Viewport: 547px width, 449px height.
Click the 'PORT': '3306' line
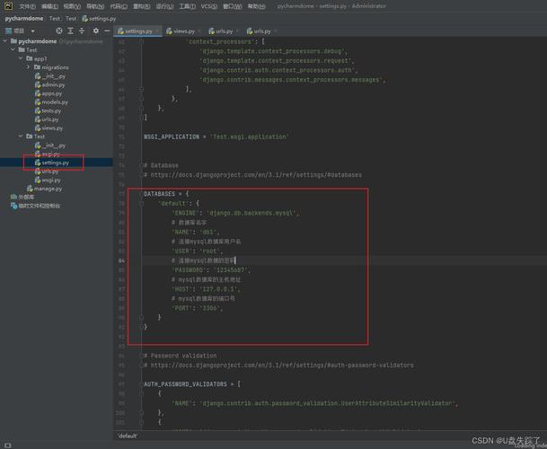pyautogui.click(x=197, y=308)
